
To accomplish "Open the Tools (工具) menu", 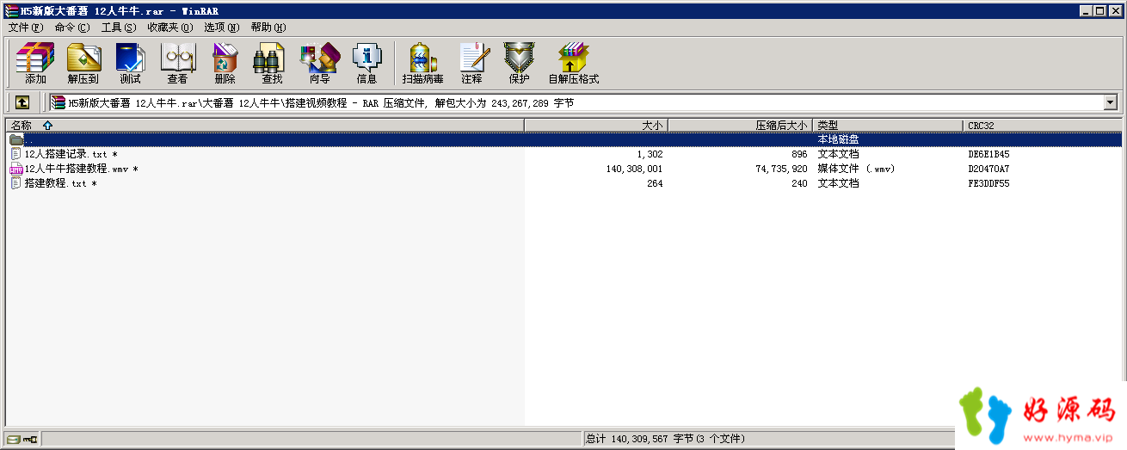I will coord(118,28).
